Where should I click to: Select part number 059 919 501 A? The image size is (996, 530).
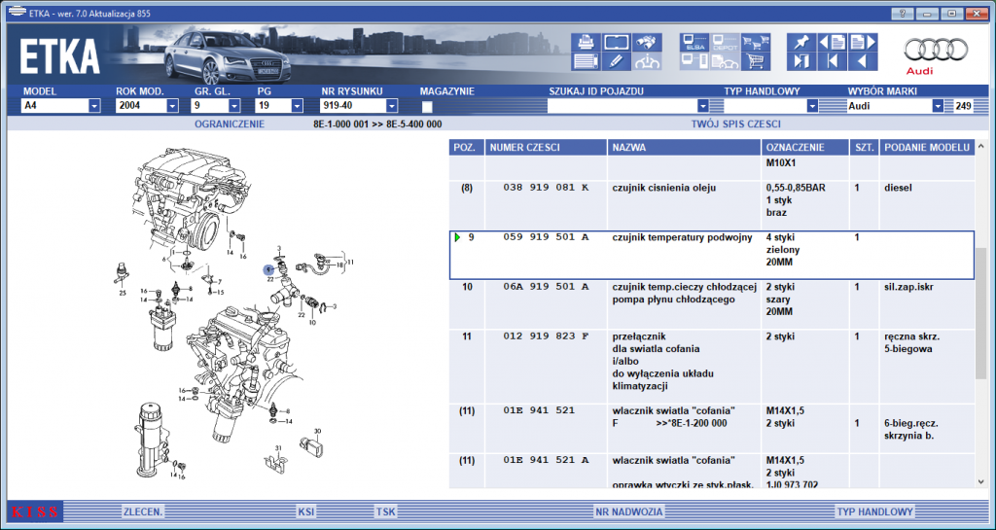pos(547,237)
